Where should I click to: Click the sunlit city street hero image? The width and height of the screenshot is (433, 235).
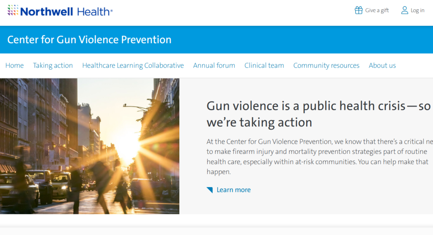point(90,146)
